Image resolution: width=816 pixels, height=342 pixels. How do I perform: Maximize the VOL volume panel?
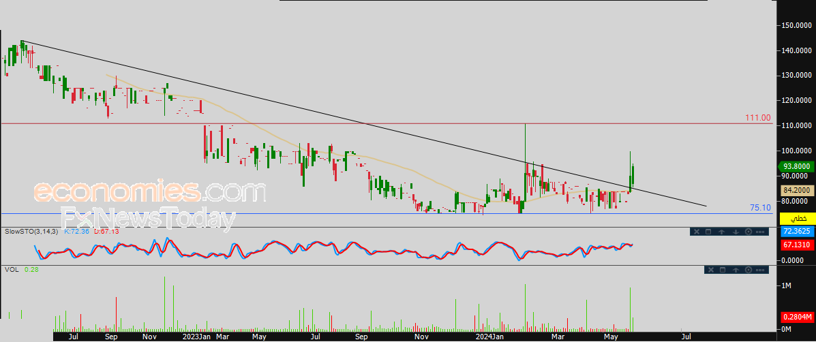coord(723,270)
